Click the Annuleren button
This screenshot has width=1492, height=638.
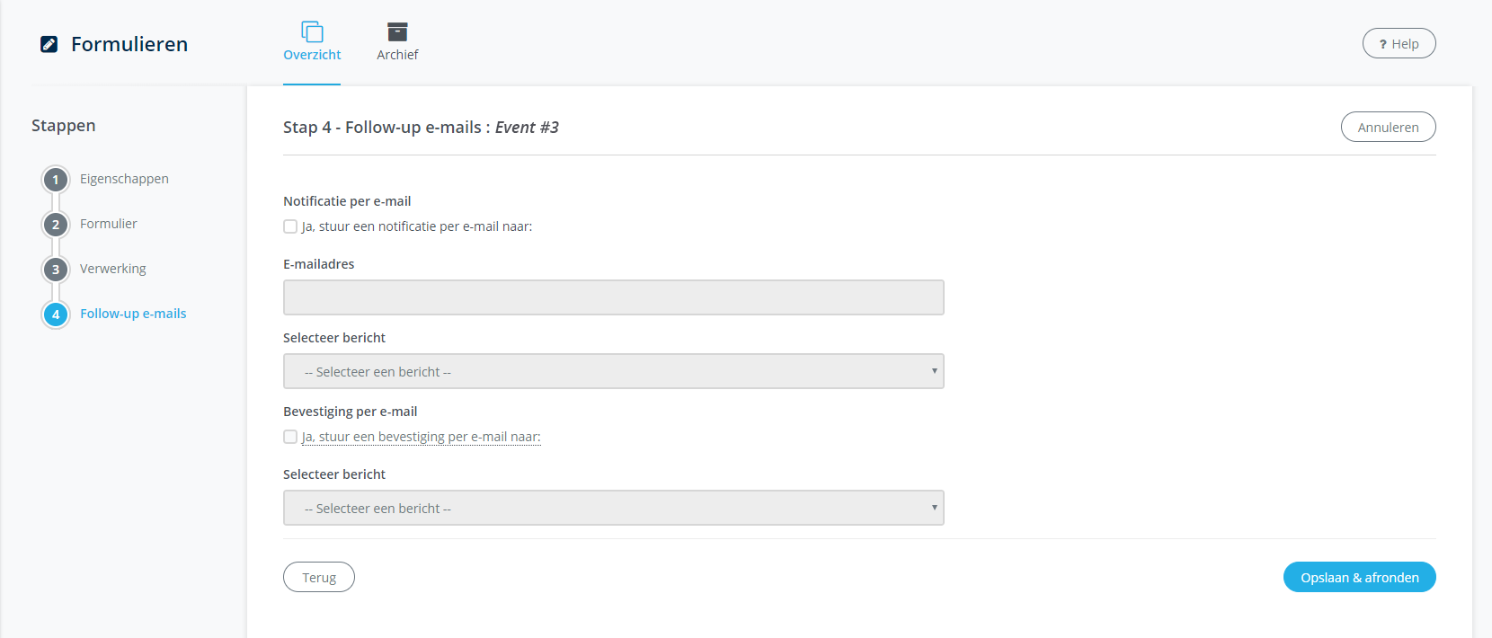tap(1388, 127)
